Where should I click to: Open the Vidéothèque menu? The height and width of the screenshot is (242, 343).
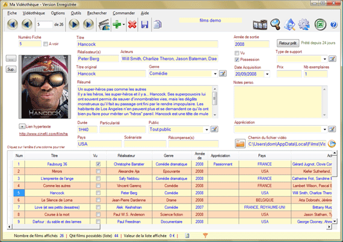[34, 13]
